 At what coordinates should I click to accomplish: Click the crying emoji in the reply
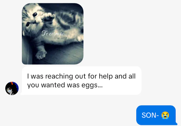165,115
